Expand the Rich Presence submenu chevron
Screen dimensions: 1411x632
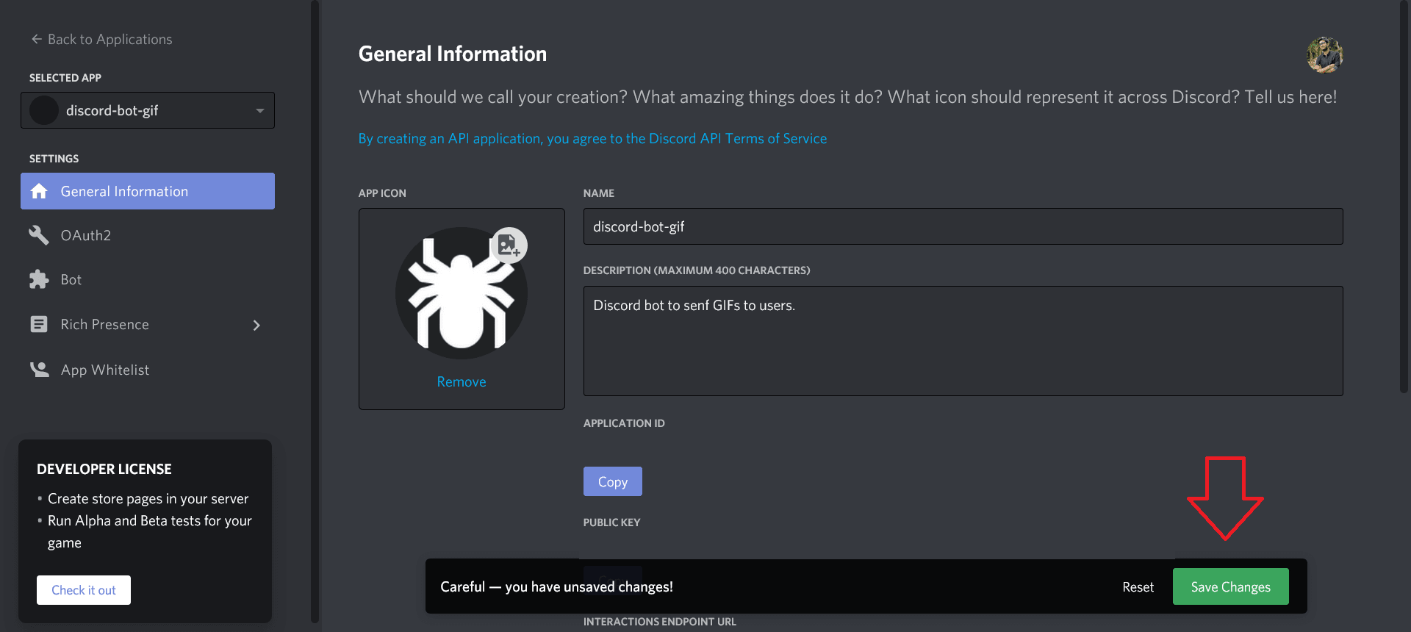pyautogui.click(x=256, y=325)
